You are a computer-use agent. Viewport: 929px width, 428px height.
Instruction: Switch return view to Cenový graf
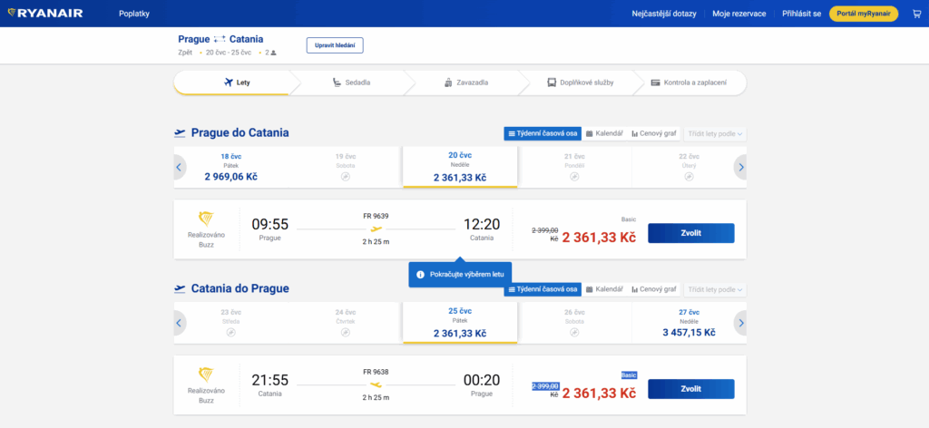coord(653,289)
